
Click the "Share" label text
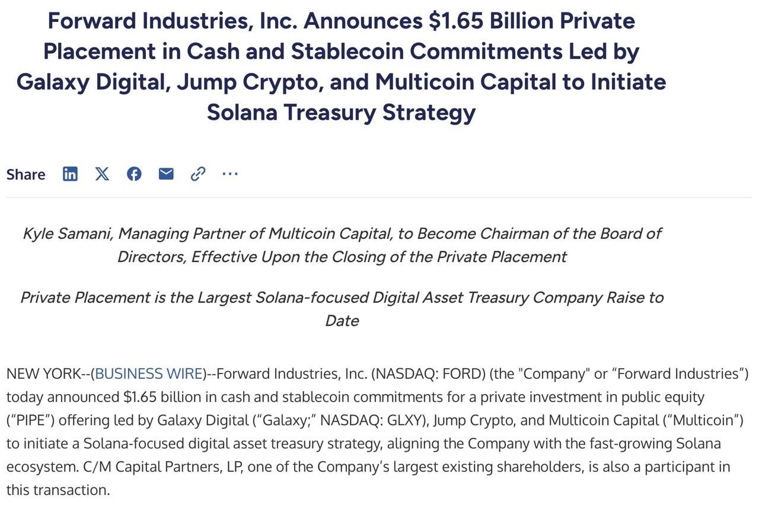(x=25, y=174)
